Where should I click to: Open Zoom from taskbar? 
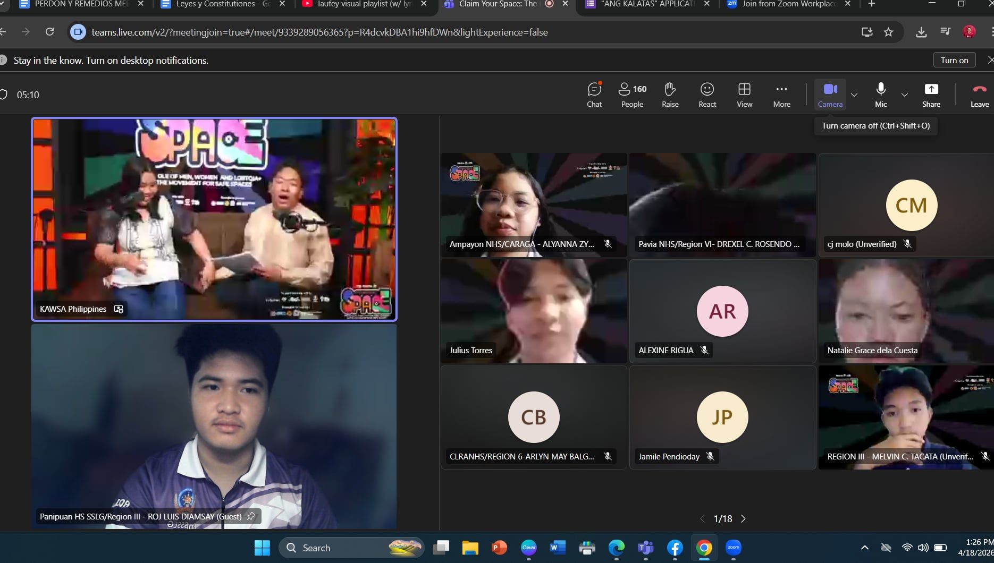(x=734, y=548)
